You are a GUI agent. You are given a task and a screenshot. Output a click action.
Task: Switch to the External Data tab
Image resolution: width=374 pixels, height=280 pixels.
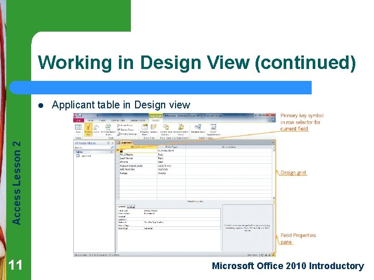pyautogui.click(x=118, y=120)
